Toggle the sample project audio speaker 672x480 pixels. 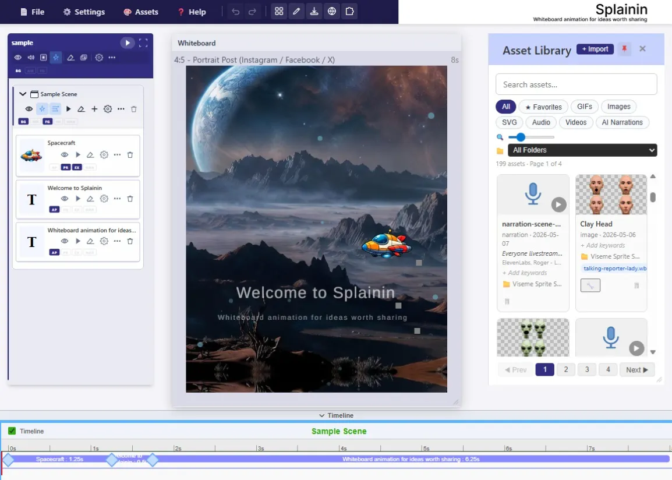[31, 58]
